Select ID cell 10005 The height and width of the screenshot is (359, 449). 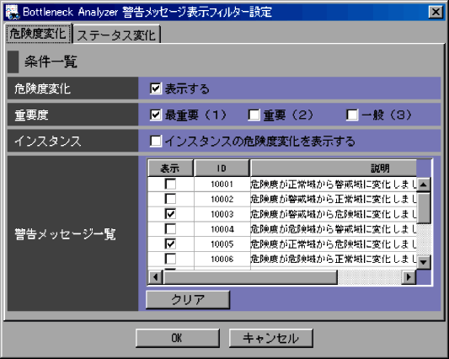pos(222,244)
